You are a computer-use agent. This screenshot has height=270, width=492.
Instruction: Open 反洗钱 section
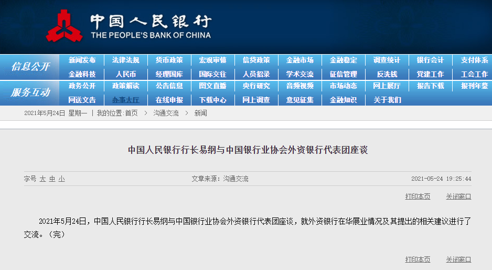coord(387,74)
